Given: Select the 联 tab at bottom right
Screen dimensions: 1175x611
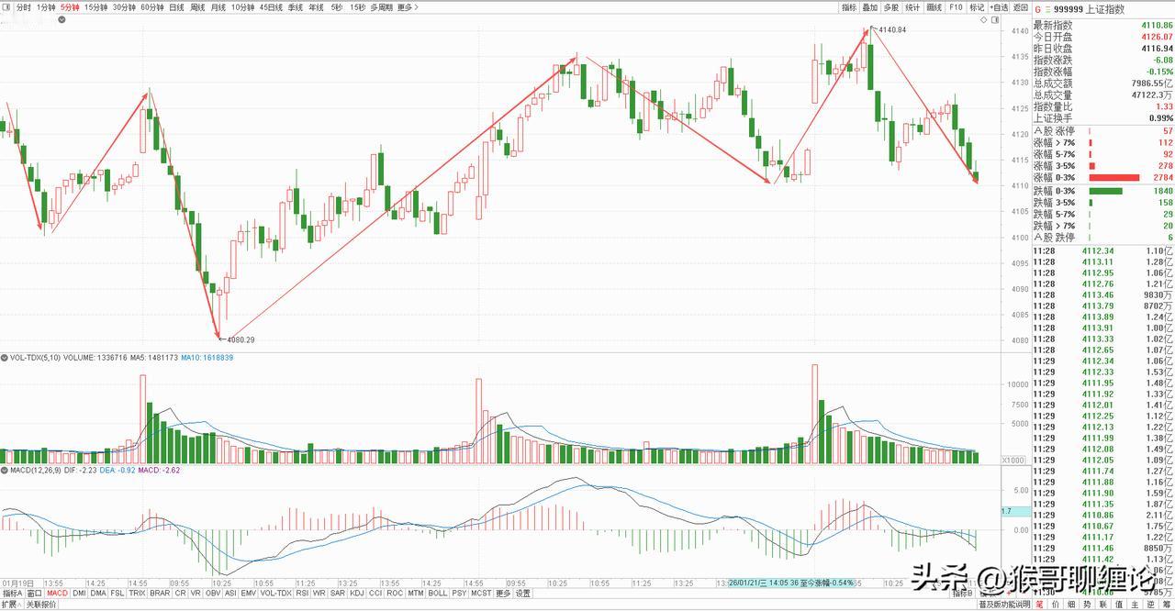Looking at the screenshot, I should (x=1102, y=605).
